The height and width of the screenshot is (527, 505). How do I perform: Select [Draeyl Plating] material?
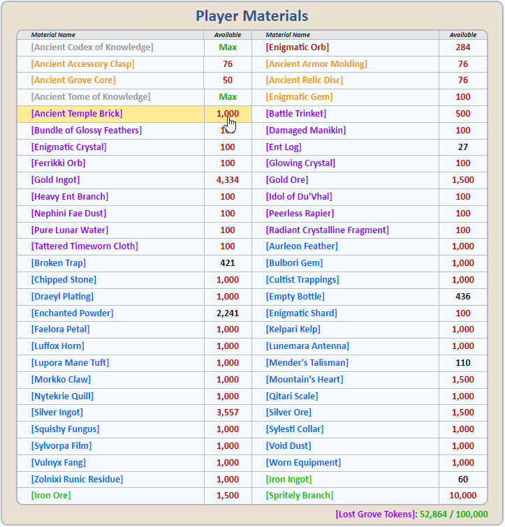point(62,297)
